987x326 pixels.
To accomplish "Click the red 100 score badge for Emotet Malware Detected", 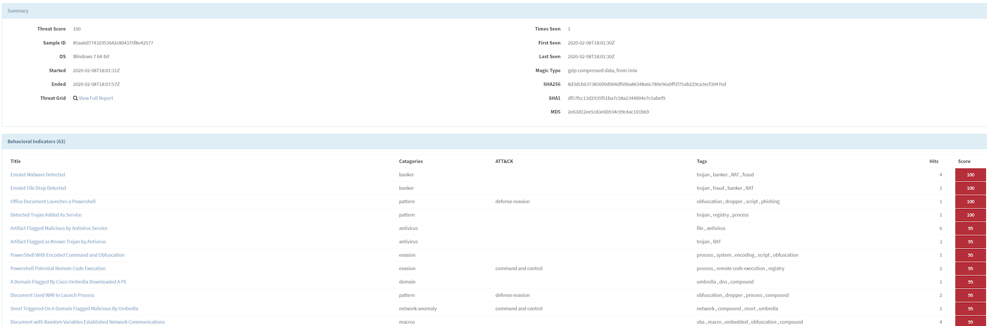I will coord(970,175).
